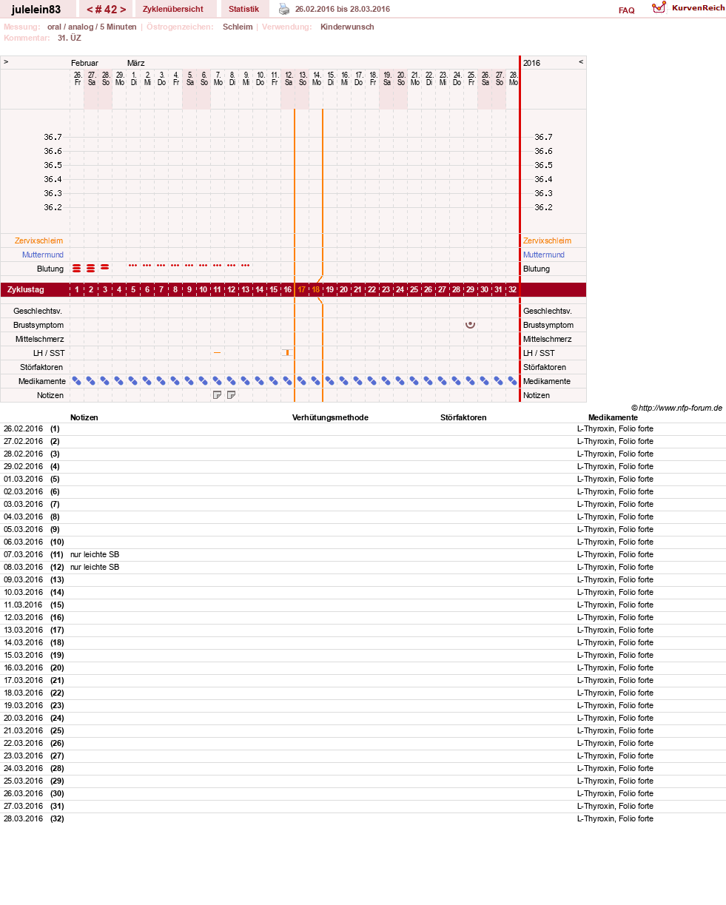The width and height of the screenshot is (726, 905).
Task: Open the note icon on cycle day 11
Action: (x=217, y=395)
